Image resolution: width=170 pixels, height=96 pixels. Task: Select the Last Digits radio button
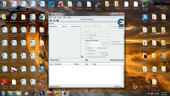(101, 55)
